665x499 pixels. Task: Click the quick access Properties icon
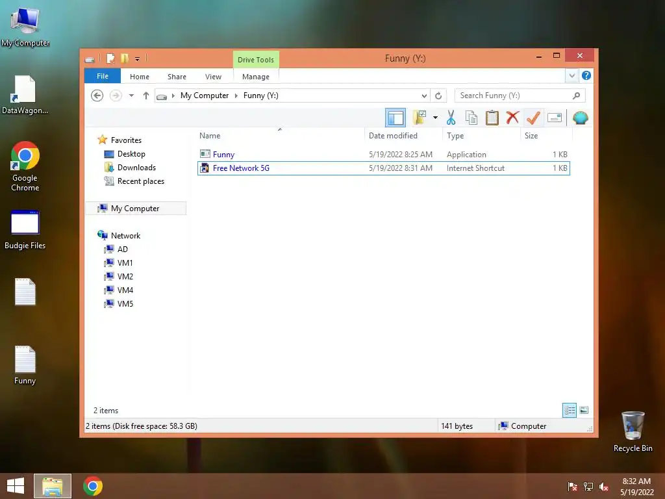tap(110, 58)
